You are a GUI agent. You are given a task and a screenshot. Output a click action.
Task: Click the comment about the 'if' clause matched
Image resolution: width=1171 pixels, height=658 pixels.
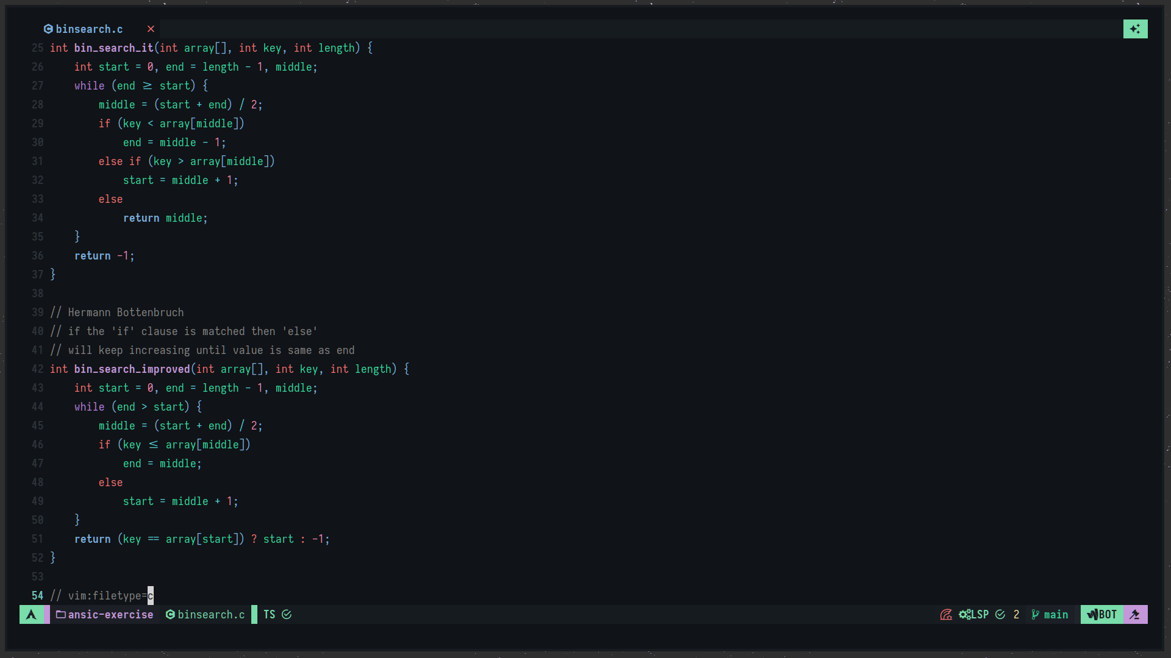click(184, 331)
